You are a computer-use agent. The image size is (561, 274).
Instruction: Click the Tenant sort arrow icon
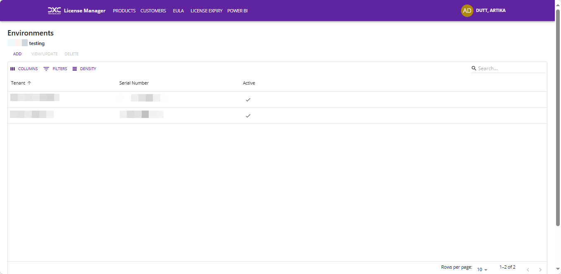[x=29, y=83]
